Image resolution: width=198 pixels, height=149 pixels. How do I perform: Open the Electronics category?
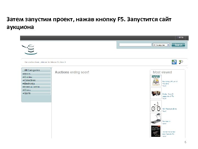pos(36,84)
